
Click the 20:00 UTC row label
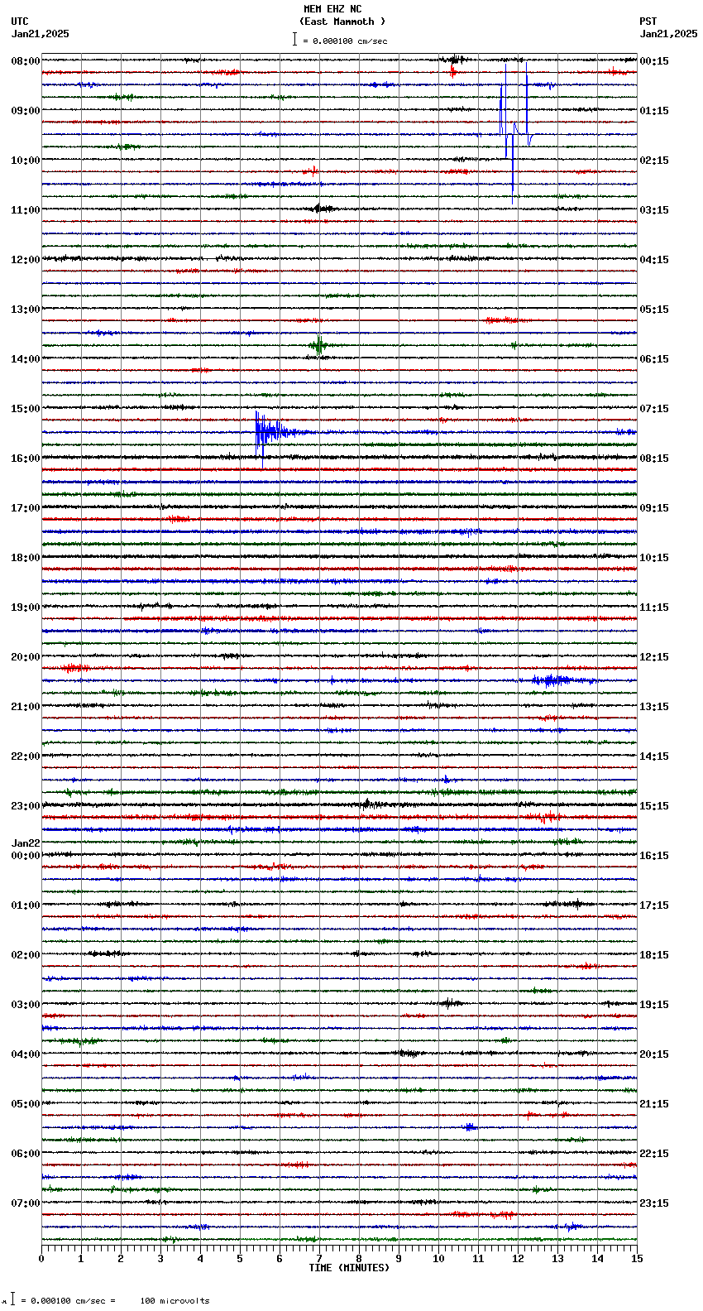26,657
